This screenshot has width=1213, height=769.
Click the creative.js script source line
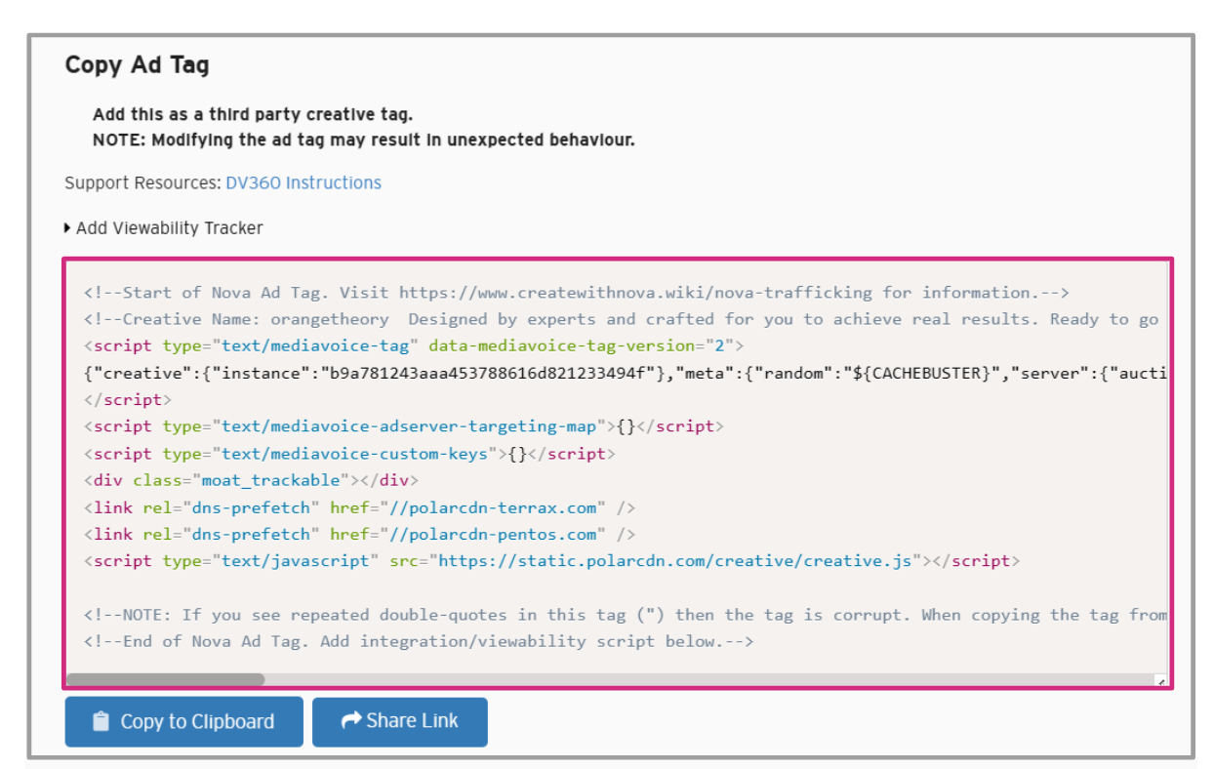[551, 561]
